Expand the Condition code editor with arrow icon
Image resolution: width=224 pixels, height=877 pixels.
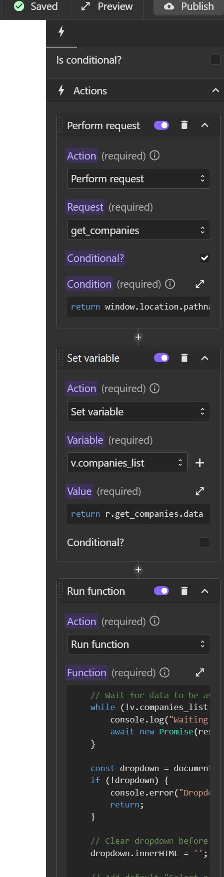click(x=200, y=284)
